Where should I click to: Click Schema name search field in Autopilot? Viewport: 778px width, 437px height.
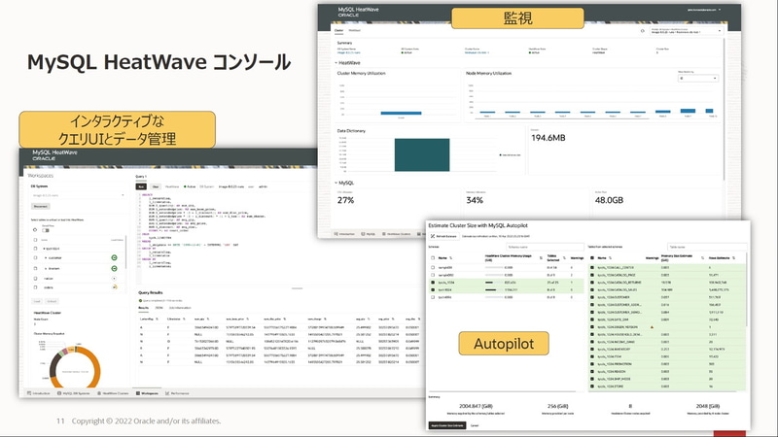click(545, 247)
